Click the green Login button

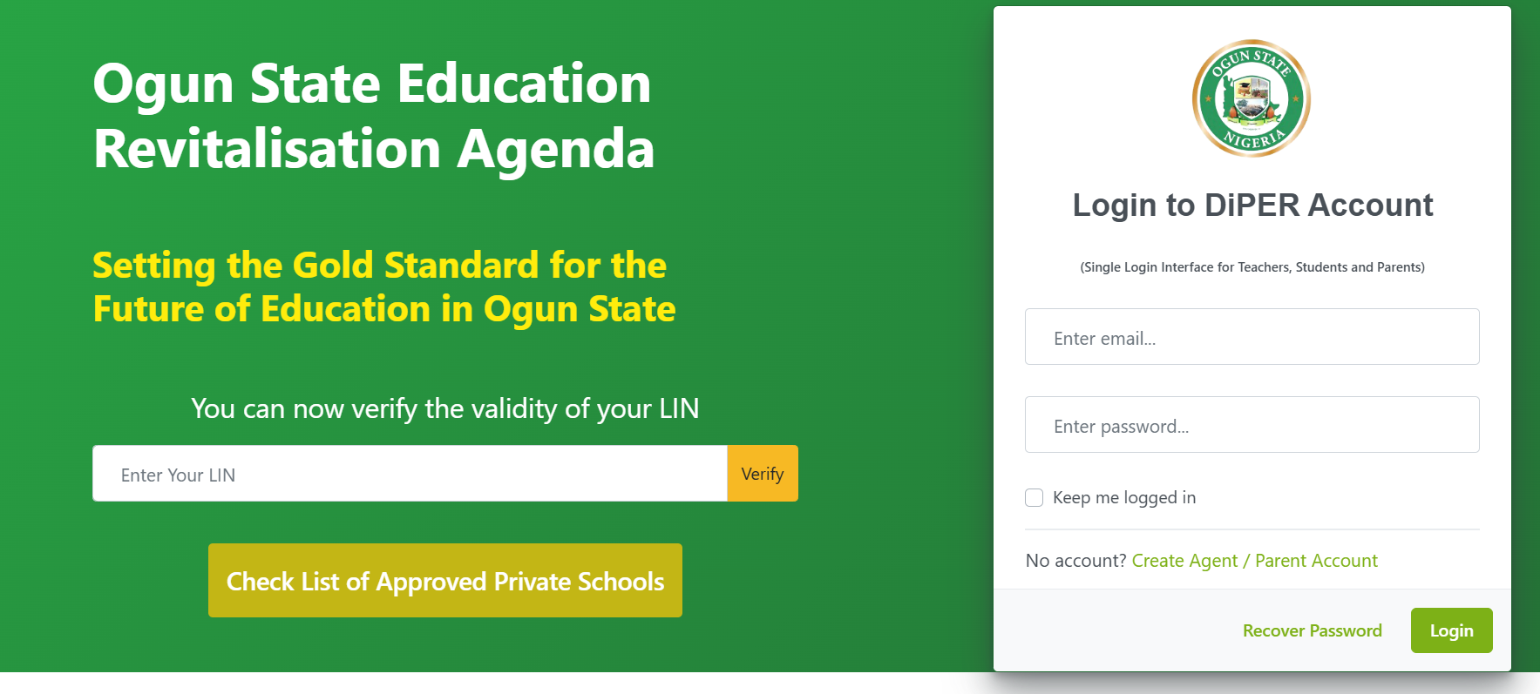(1451, 630)
